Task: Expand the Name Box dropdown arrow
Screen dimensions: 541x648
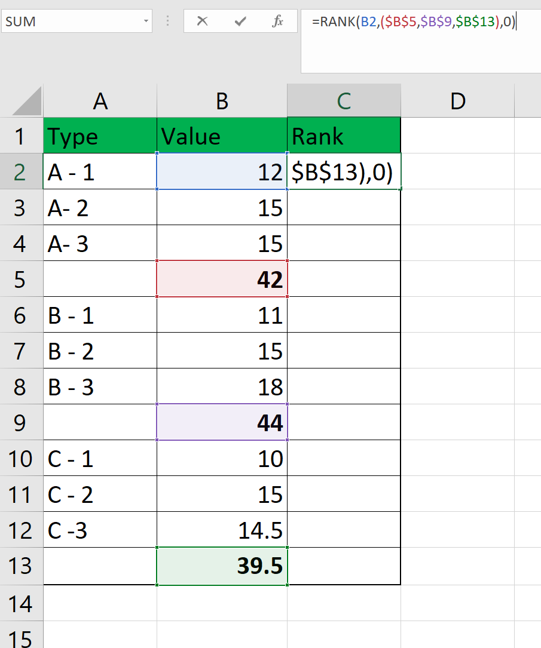Action: tap(146, 22)
